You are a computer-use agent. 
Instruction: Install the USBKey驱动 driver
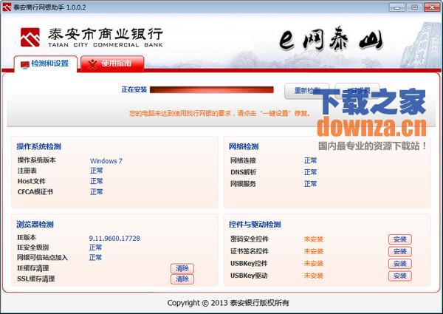pyautogui.click(x=399, y=276)
